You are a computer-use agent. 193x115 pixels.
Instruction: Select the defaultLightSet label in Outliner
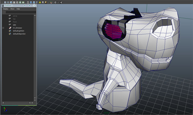[18, 31]
